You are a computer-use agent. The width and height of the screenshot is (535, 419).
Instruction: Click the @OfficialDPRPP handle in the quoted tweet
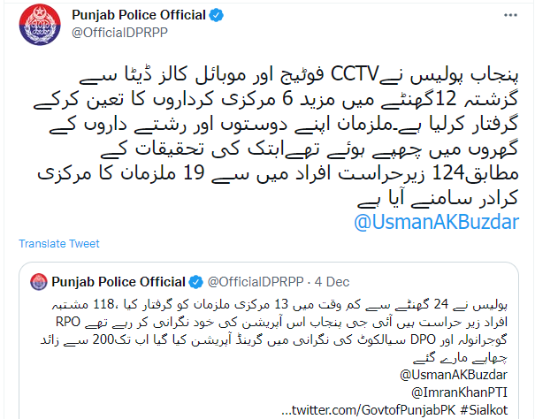tap(256, 282)
